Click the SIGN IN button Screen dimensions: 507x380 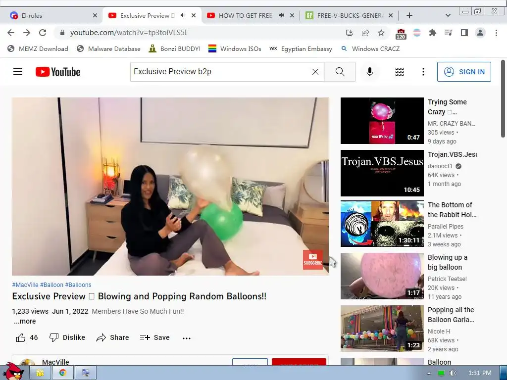click(x=464, y=72)
